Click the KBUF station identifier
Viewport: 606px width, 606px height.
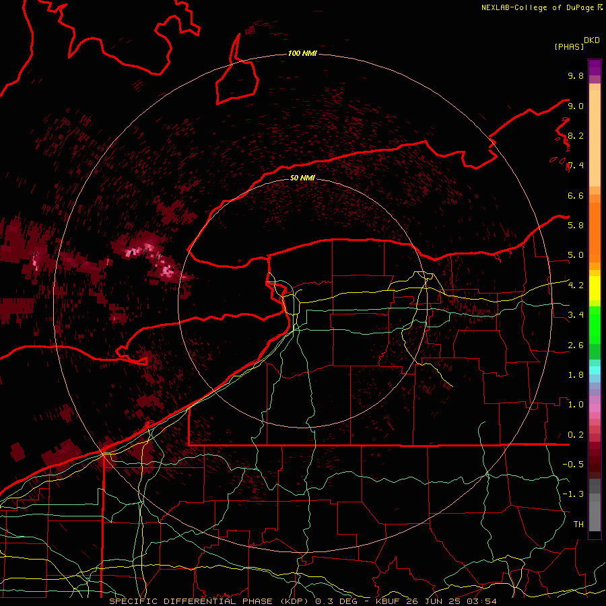pos(388,601)
